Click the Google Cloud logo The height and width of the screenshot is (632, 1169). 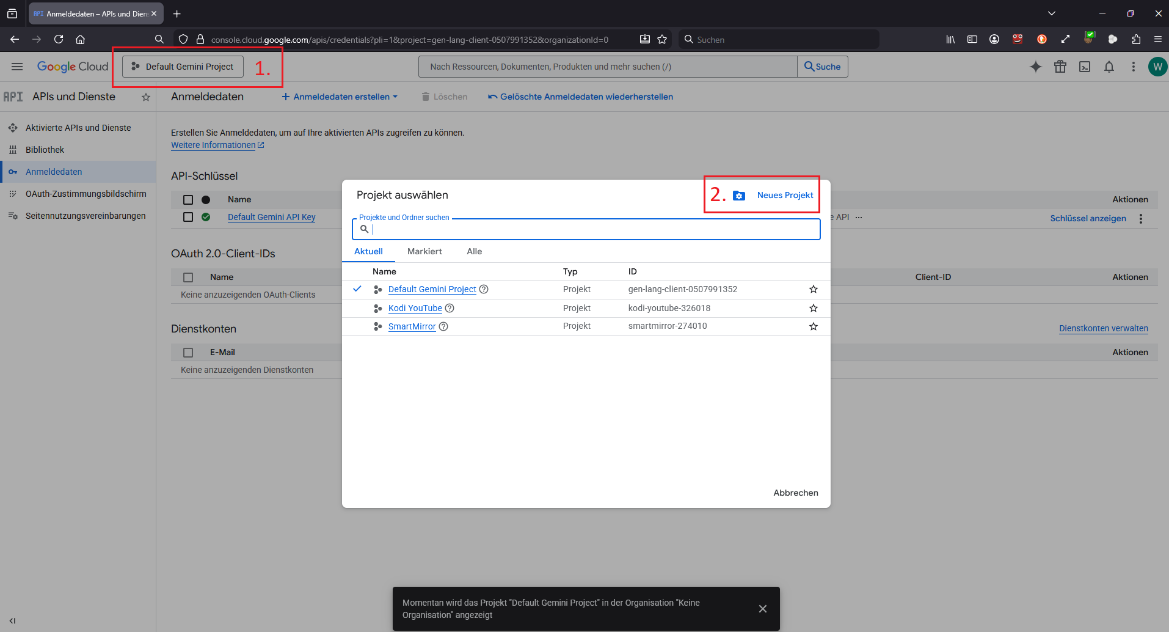pos(73,67)
